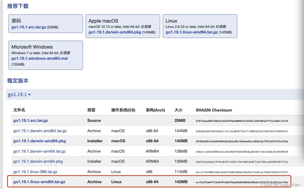Click the 114MB size cell

click(x=181, y=171)
